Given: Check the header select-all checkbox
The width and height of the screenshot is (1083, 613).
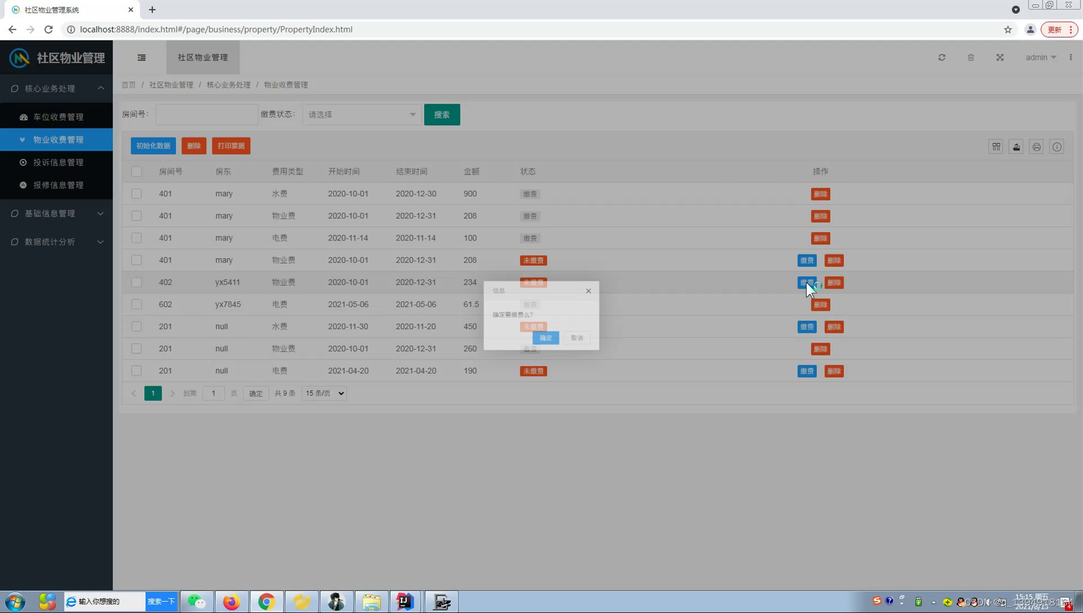Looking at the screenshot, I should click(137, 171).
